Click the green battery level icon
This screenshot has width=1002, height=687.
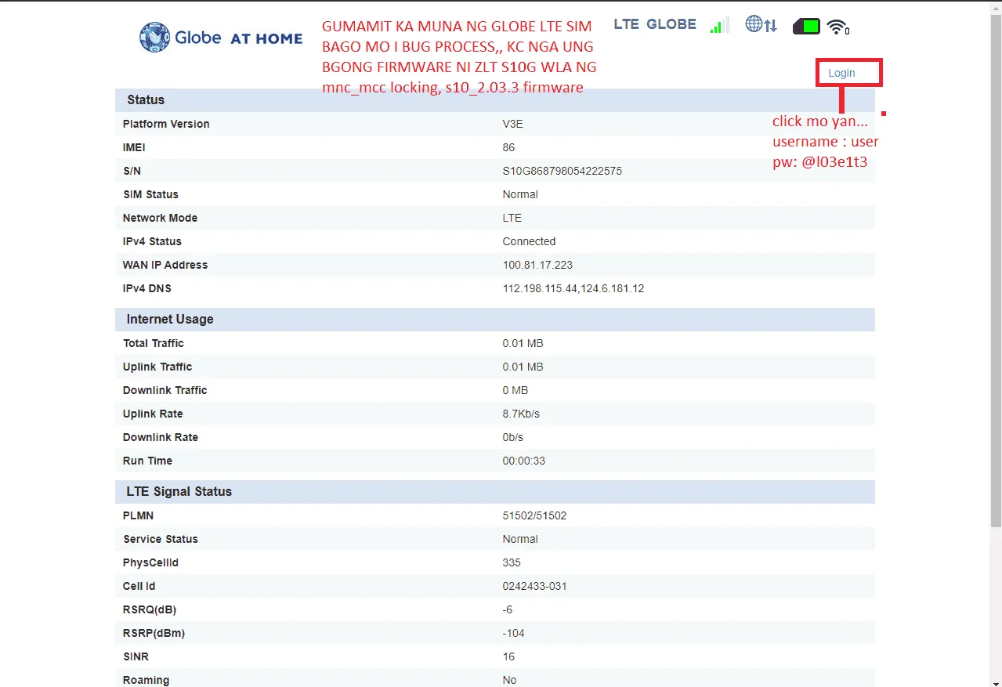806,27
